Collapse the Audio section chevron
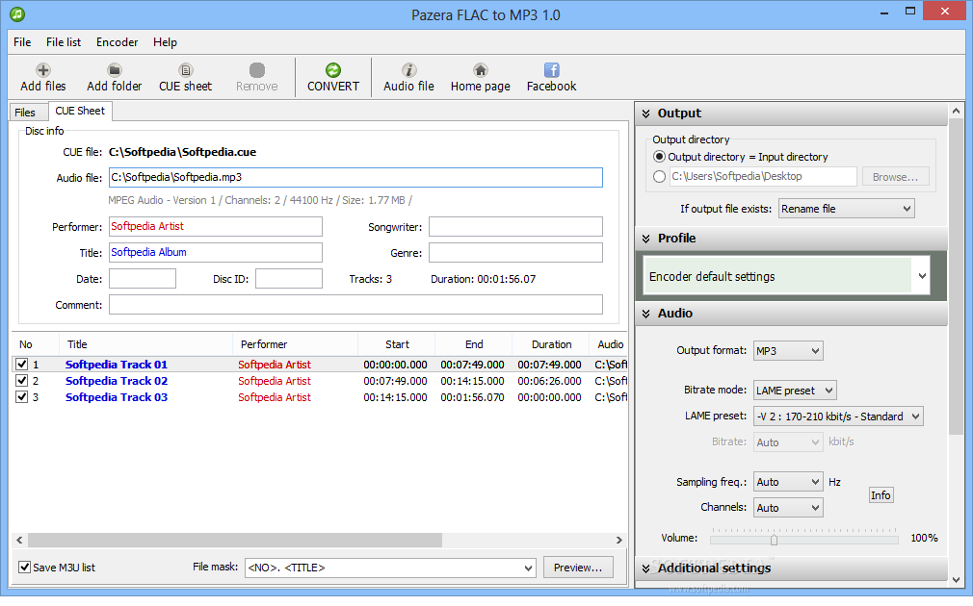Image resolution: width=973 pixels, height=606 pixels. (646, 314)
